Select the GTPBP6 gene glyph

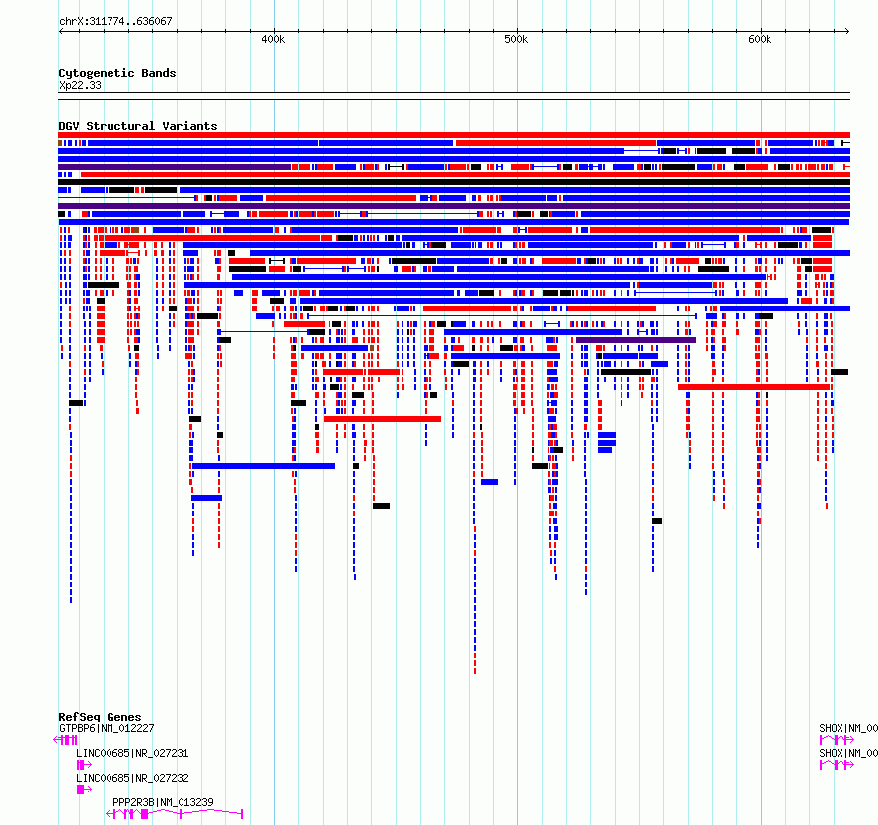pyautogui.click(x=65, y=740)
